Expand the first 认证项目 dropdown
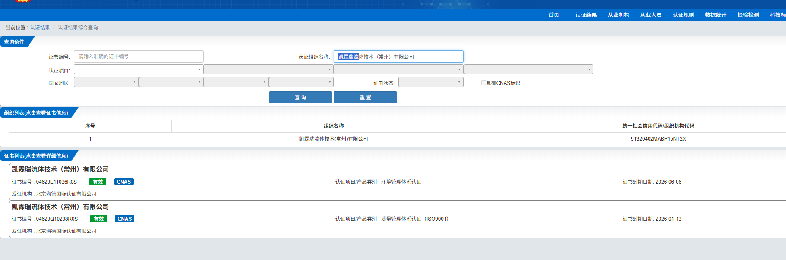 139,69
